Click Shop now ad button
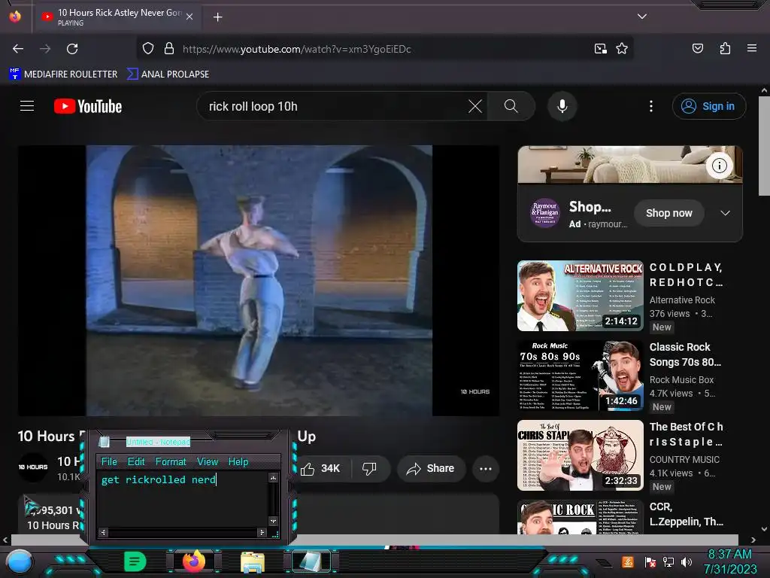Viewport: 770px width, 578px height. pyautogui.click(x=668, y=213)
